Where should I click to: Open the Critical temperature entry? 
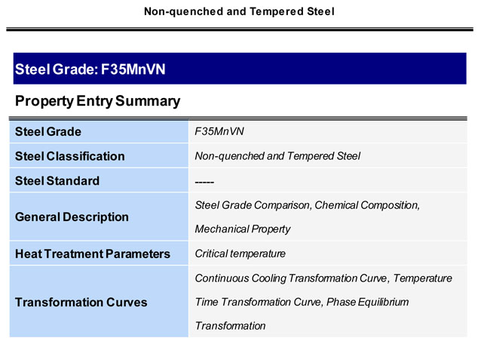(240, 253)
